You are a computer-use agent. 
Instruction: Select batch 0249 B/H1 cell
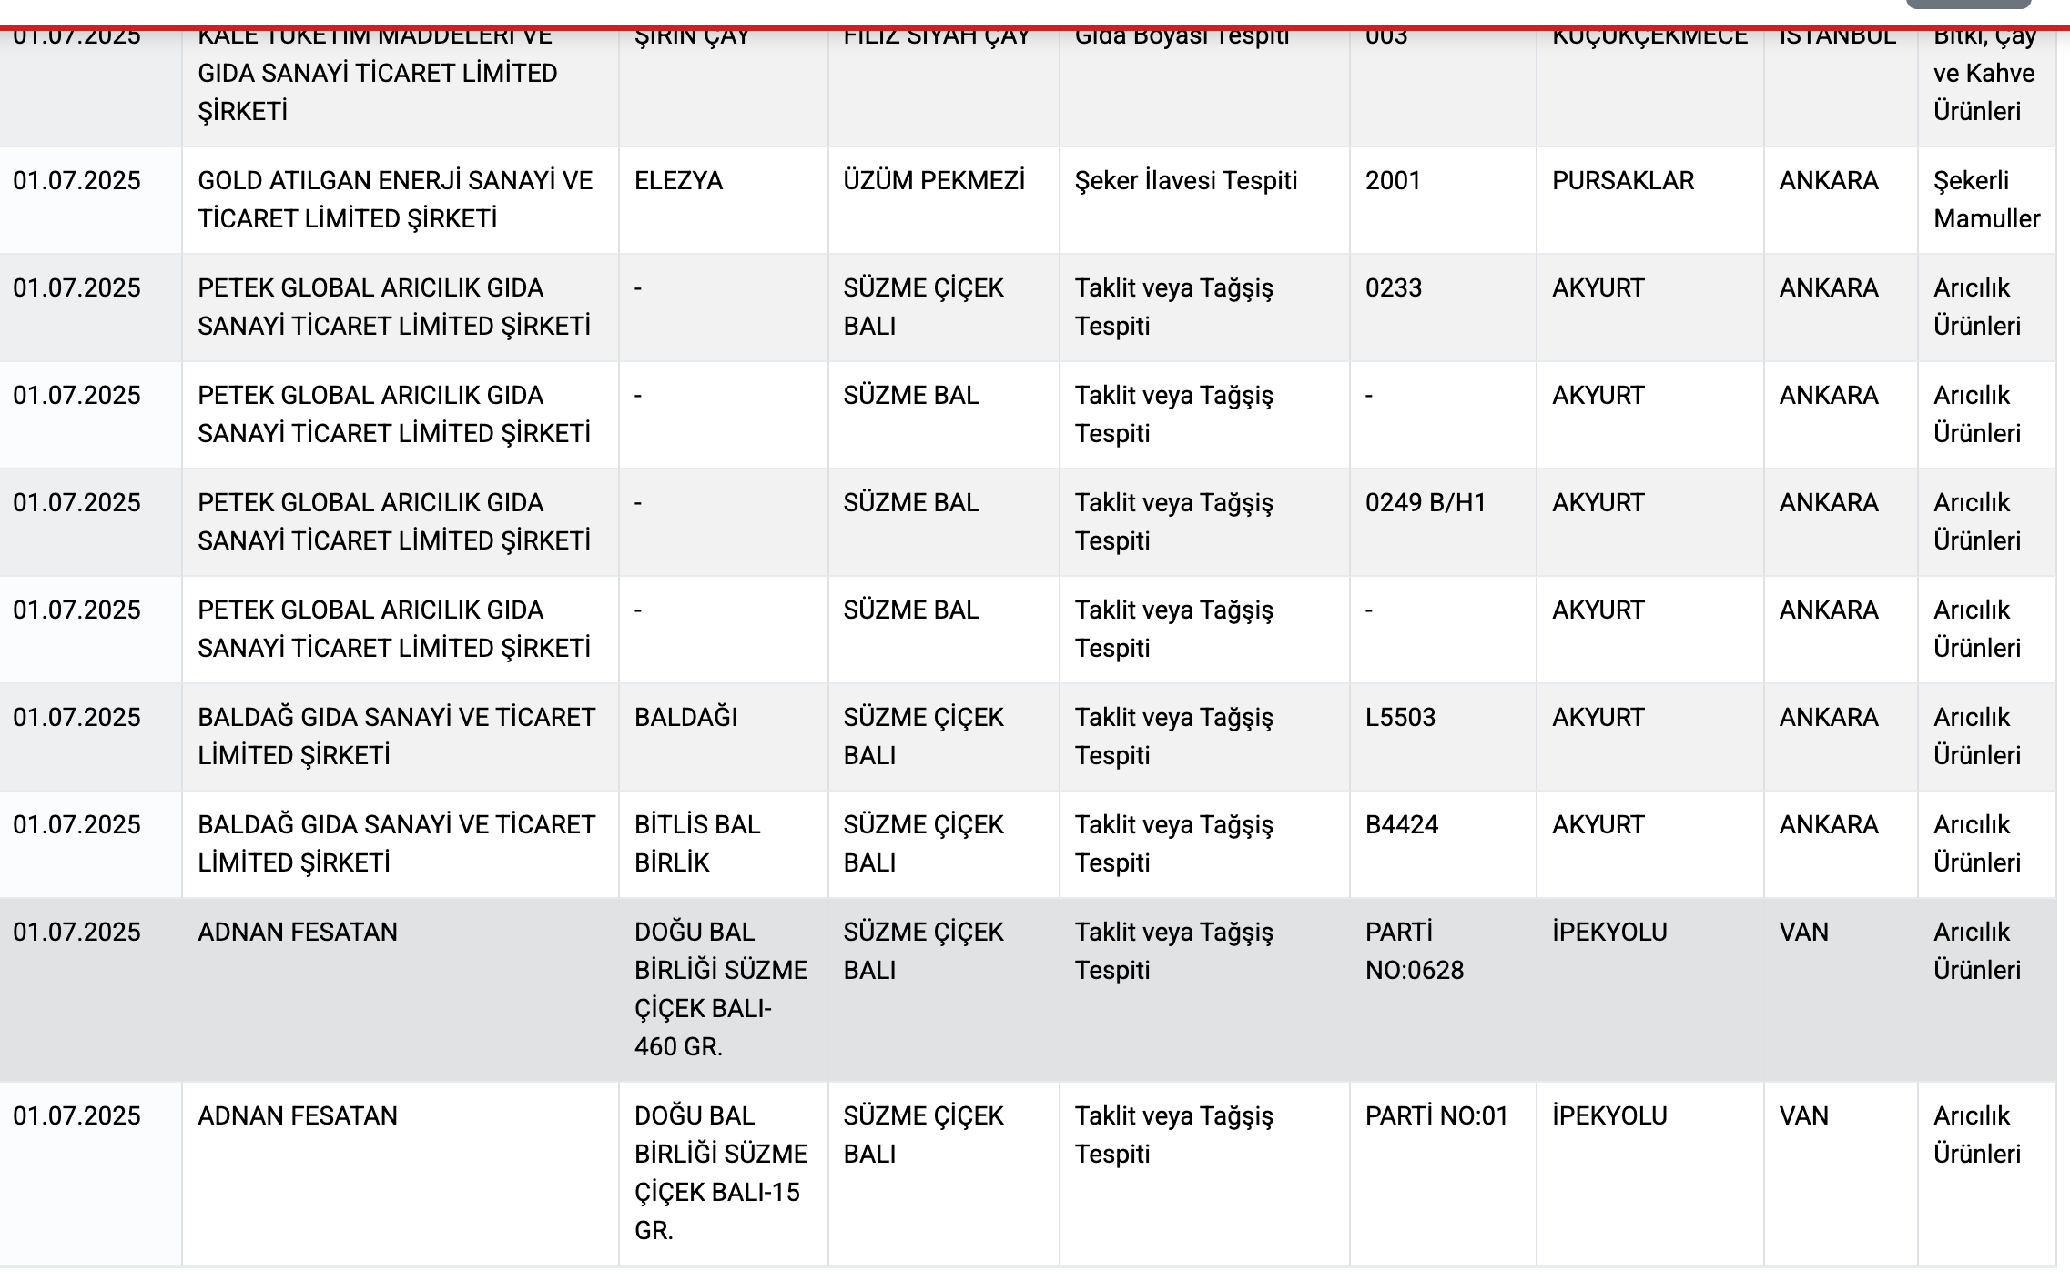click(1444, 522)
